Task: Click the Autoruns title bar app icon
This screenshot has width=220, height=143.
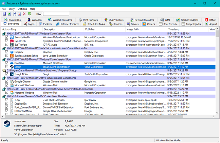Action: pos(4,3)
